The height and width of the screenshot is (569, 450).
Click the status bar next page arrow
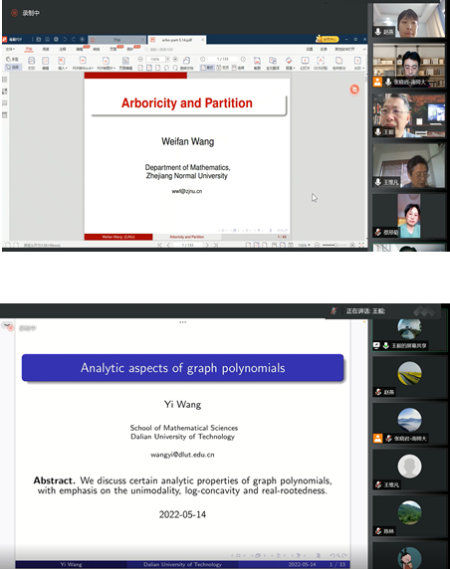207,246
